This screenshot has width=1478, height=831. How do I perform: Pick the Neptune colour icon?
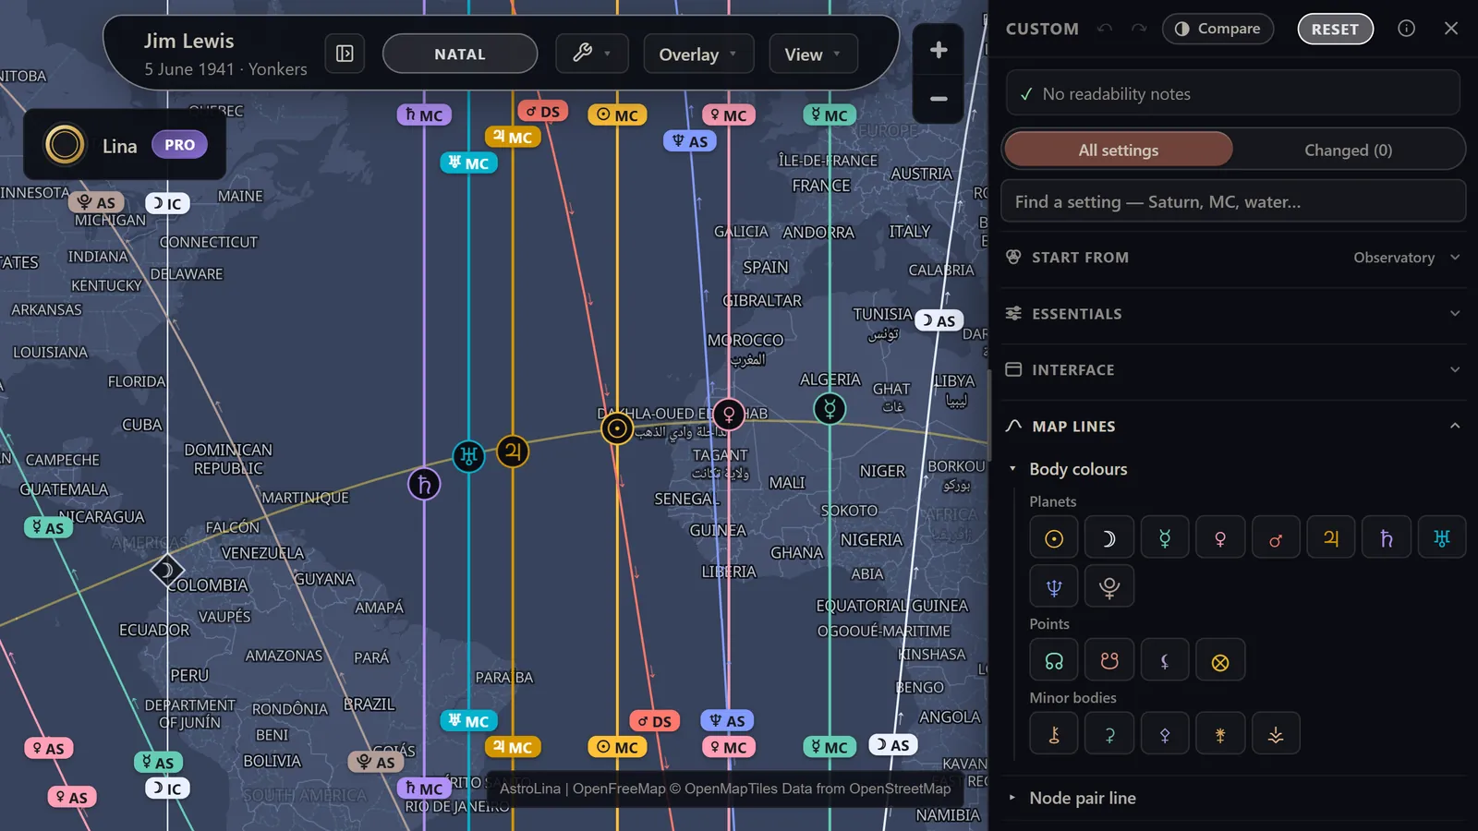1054,586
